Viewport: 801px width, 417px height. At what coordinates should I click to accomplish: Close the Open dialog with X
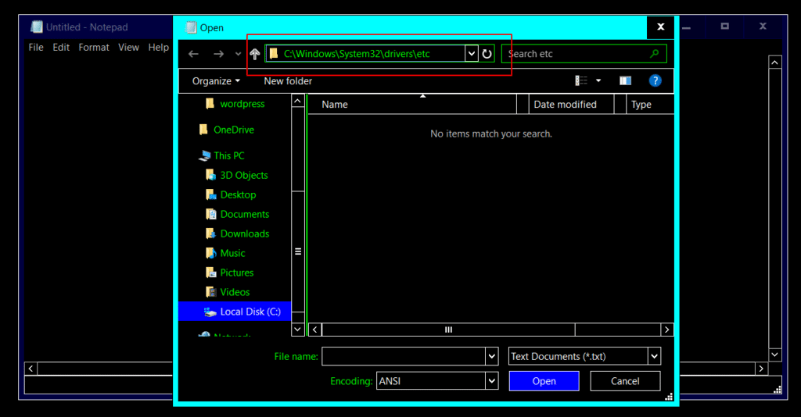pyautogui.click(x=660, y=27)
